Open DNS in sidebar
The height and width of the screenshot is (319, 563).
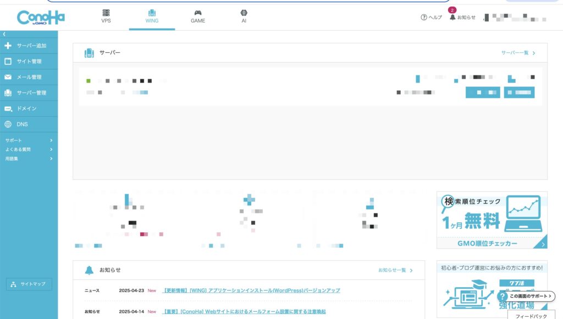pyautogui.click(x=29, y=124)
